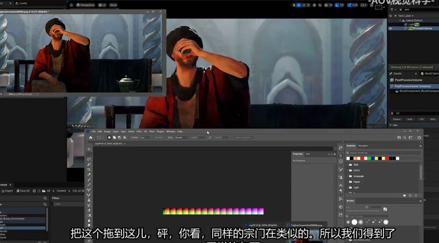Screen dimensions: 439x243
Task: Expand the RGB swatch folder
Action: [x=347, y=165]
